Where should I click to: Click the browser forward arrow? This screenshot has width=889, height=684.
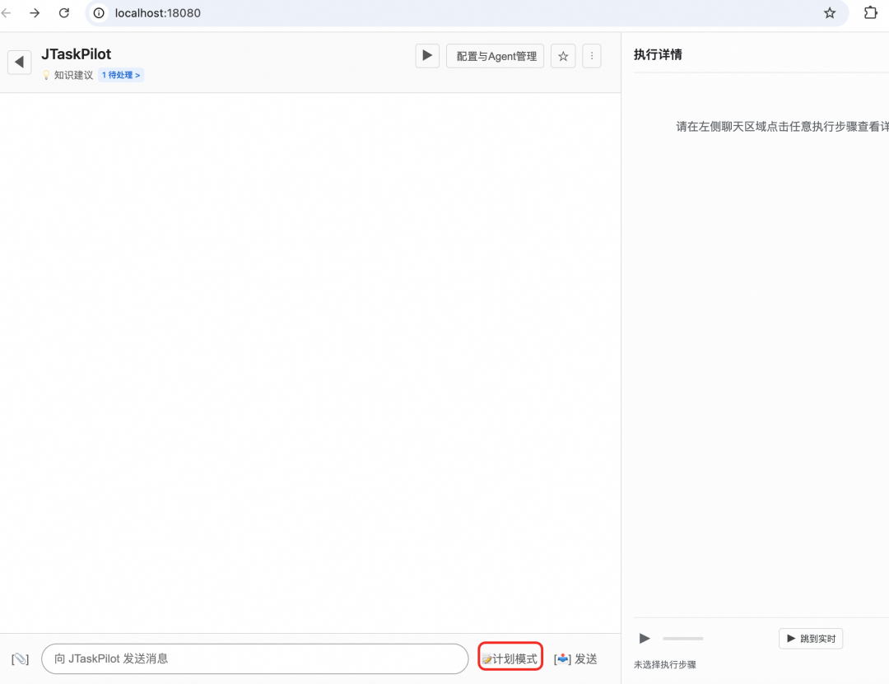pyautogui.click(x=35, y=12)
